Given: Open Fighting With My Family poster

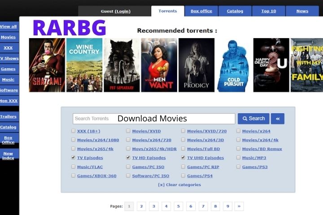Looking at the screenshot, I should 307,65.
